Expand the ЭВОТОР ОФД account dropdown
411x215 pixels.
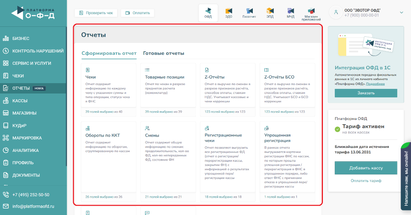pos(401,13)
